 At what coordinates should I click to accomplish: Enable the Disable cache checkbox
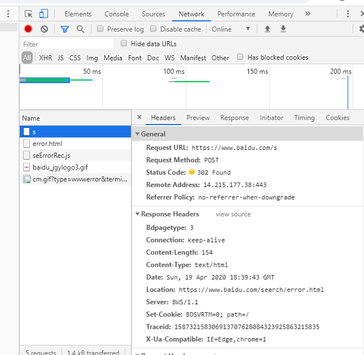pyautogui.click(x=153, y=29)
